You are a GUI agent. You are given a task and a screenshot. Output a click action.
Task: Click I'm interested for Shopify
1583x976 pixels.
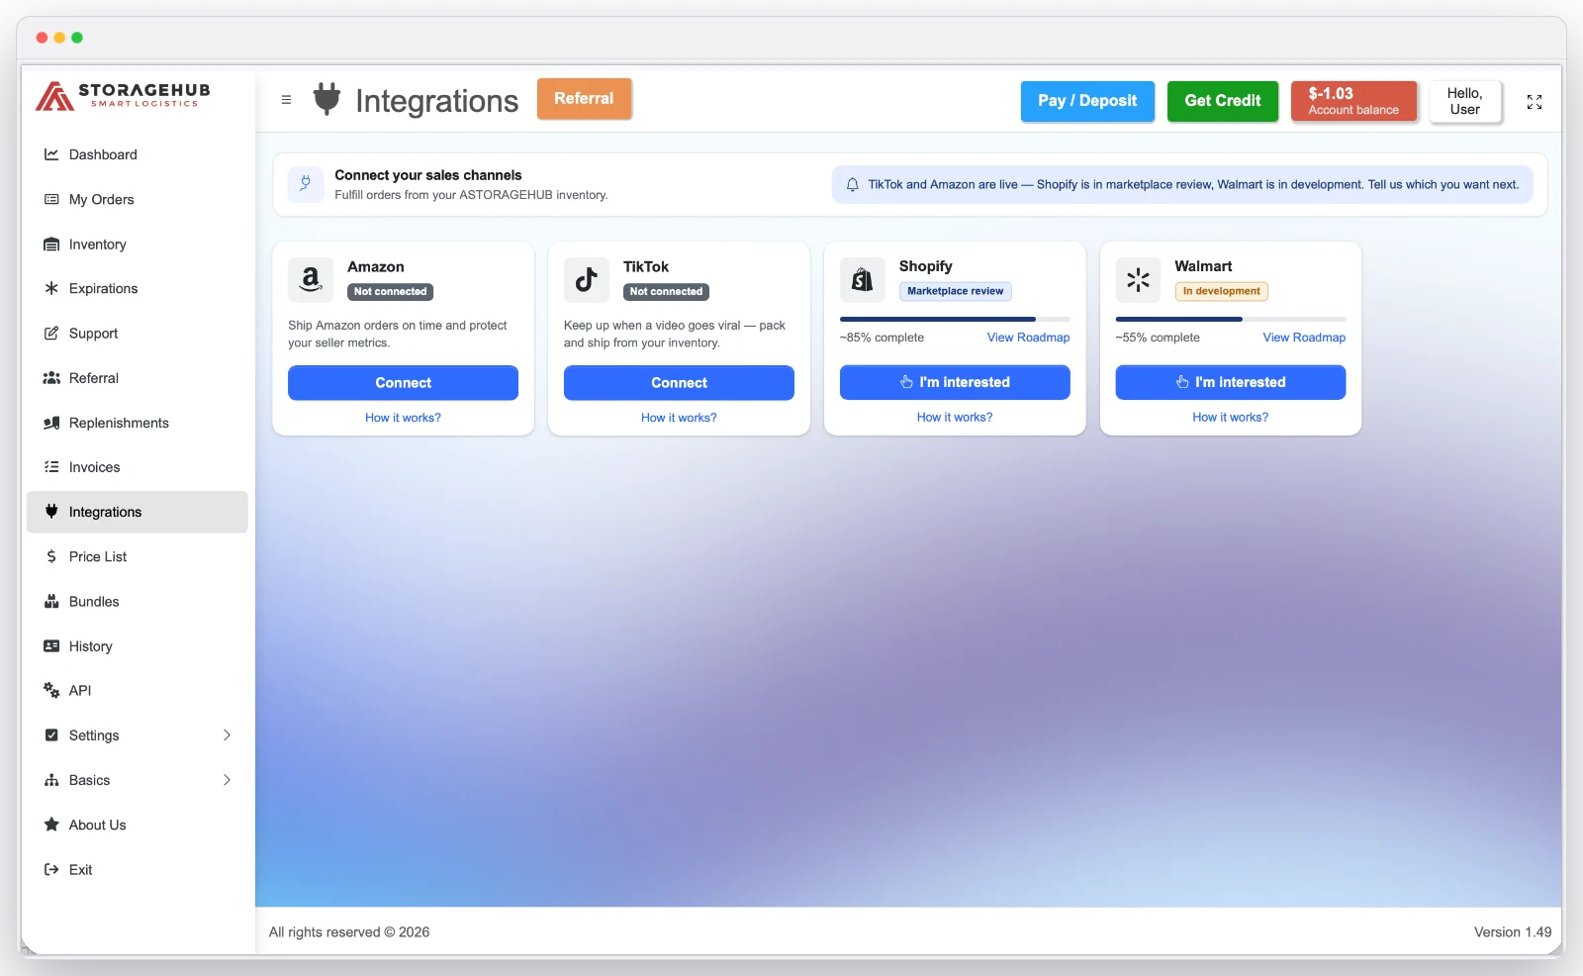coord(955,382)
